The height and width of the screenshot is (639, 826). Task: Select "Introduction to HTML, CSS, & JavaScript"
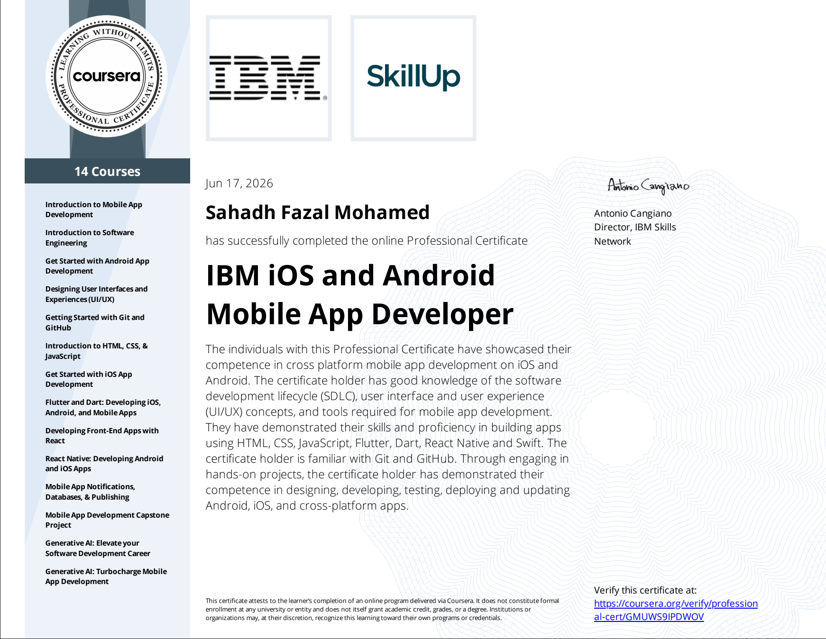pyautogui.click(x=97, y=351)
